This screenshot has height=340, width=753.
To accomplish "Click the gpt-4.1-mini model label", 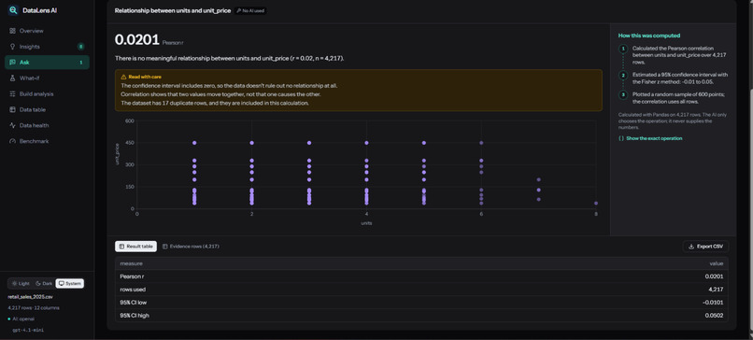I will tap(28, 330).
